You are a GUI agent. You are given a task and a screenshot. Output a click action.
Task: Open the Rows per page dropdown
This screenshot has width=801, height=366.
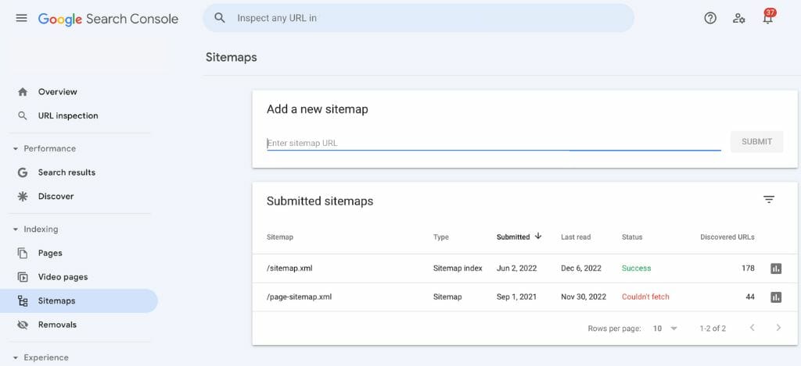pos(665,329)
